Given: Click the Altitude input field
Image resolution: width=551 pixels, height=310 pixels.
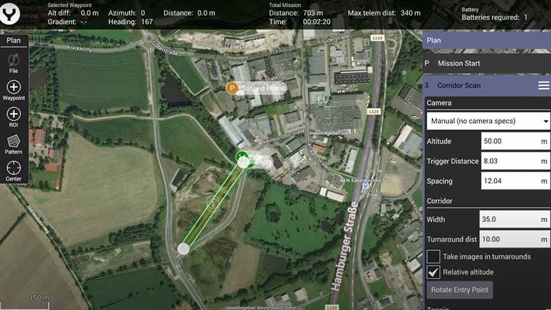Looking at the screenshot, I should [515, 142].
